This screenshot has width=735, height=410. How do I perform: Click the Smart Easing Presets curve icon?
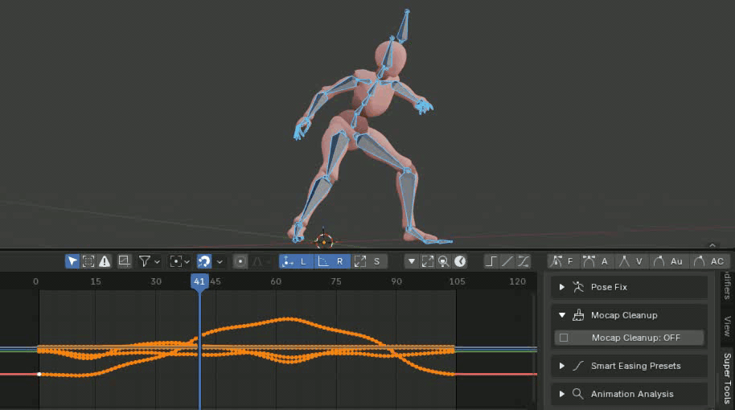pyautogui.click(x=578, y=366)
